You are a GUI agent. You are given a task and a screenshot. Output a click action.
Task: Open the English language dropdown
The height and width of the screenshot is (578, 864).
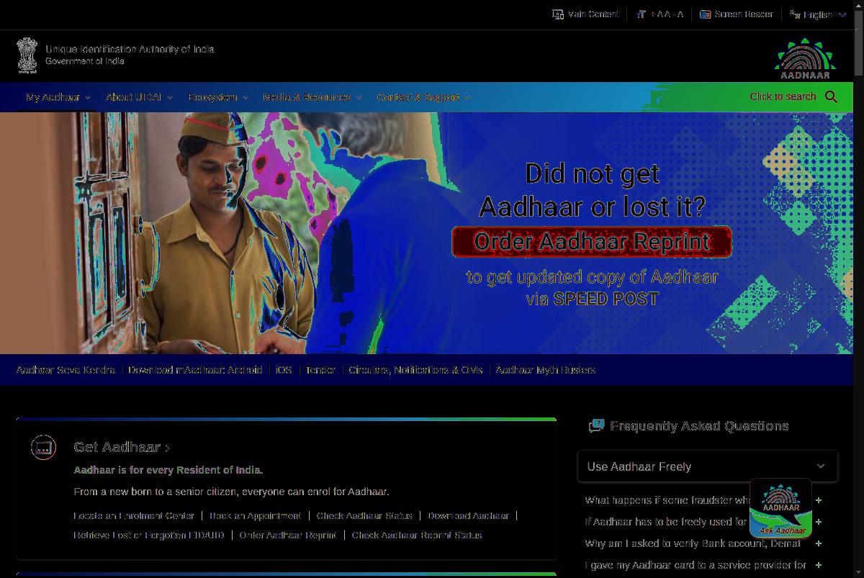818,14
